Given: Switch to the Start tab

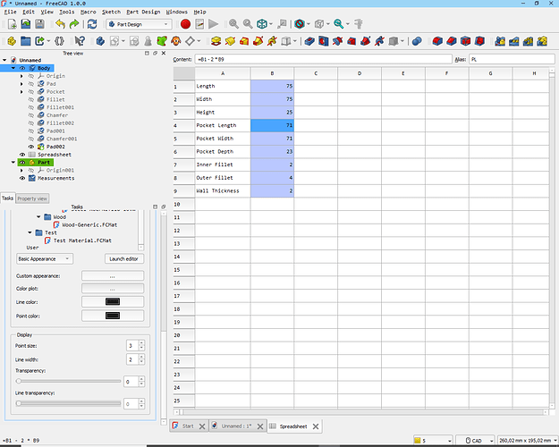Looking at the screenshot, I should (188, 426).
